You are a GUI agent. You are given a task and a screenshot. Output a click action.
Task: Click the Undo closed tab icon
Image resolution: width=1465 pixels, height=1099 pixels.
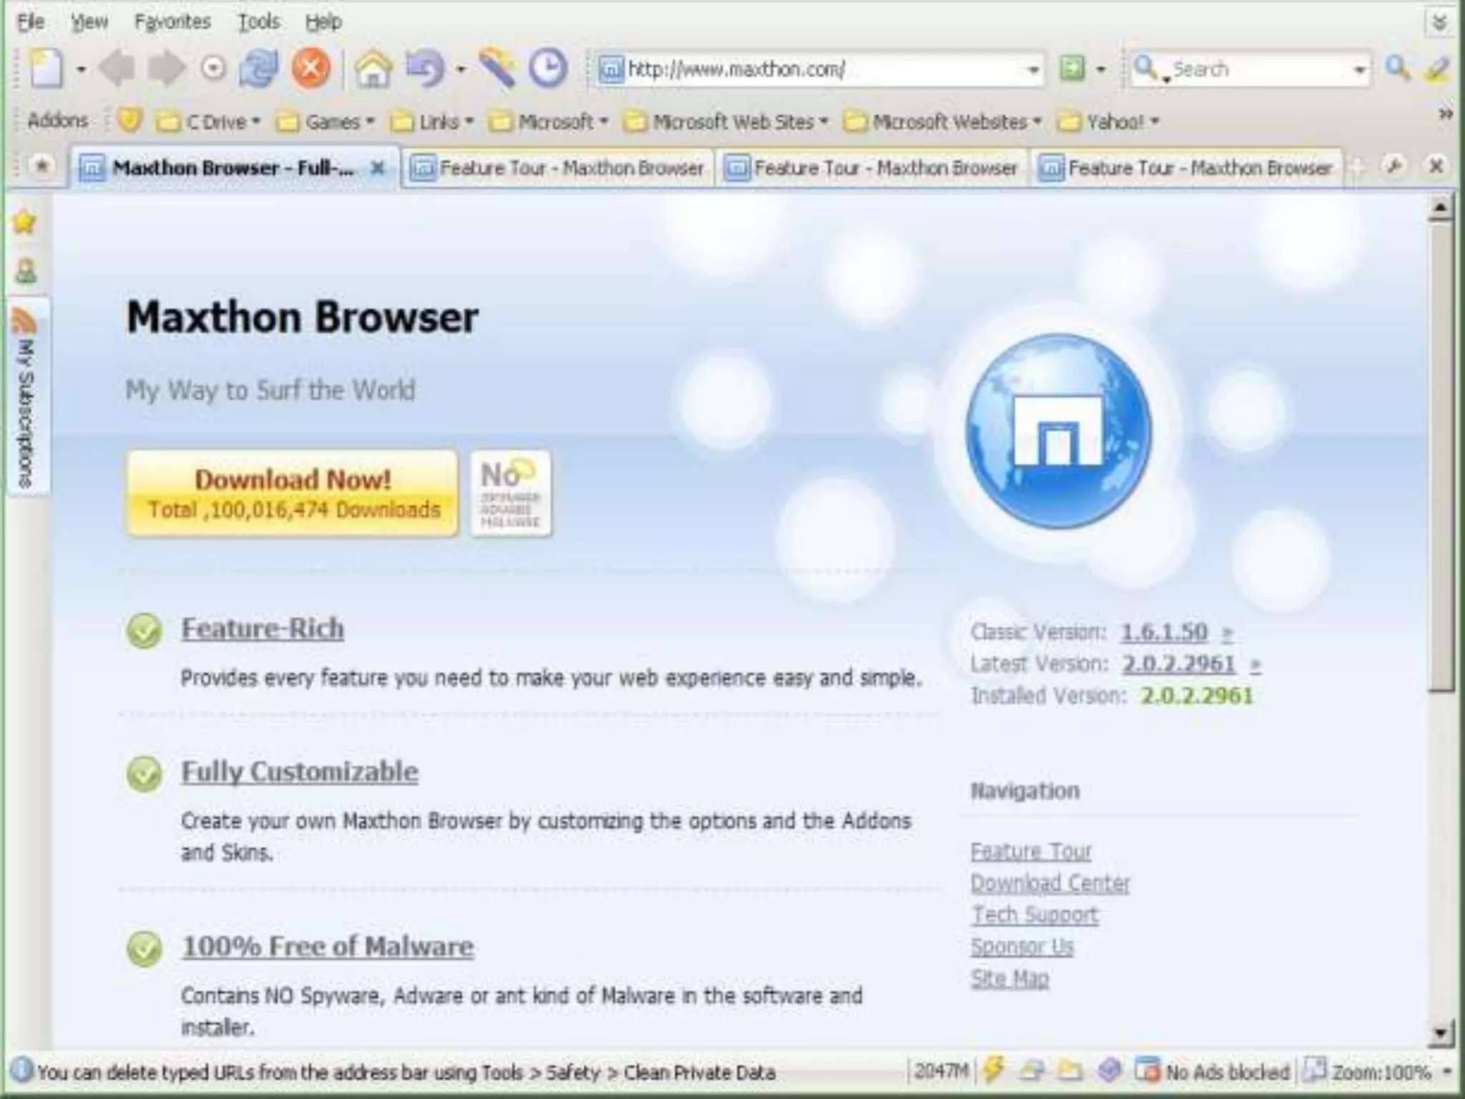425,69
